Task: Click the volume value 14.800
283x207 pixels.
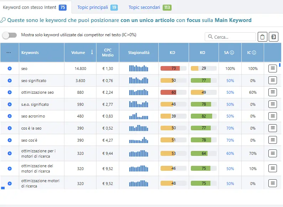Action: click(x=80, y=69)
